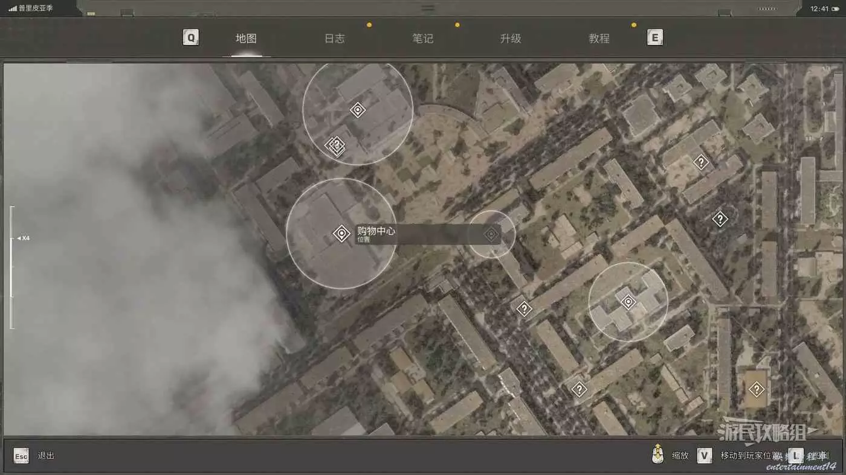This screenshot has width=846, height=475.
Task: Select the 购物中心 location marker
Action: pos(341,234)
